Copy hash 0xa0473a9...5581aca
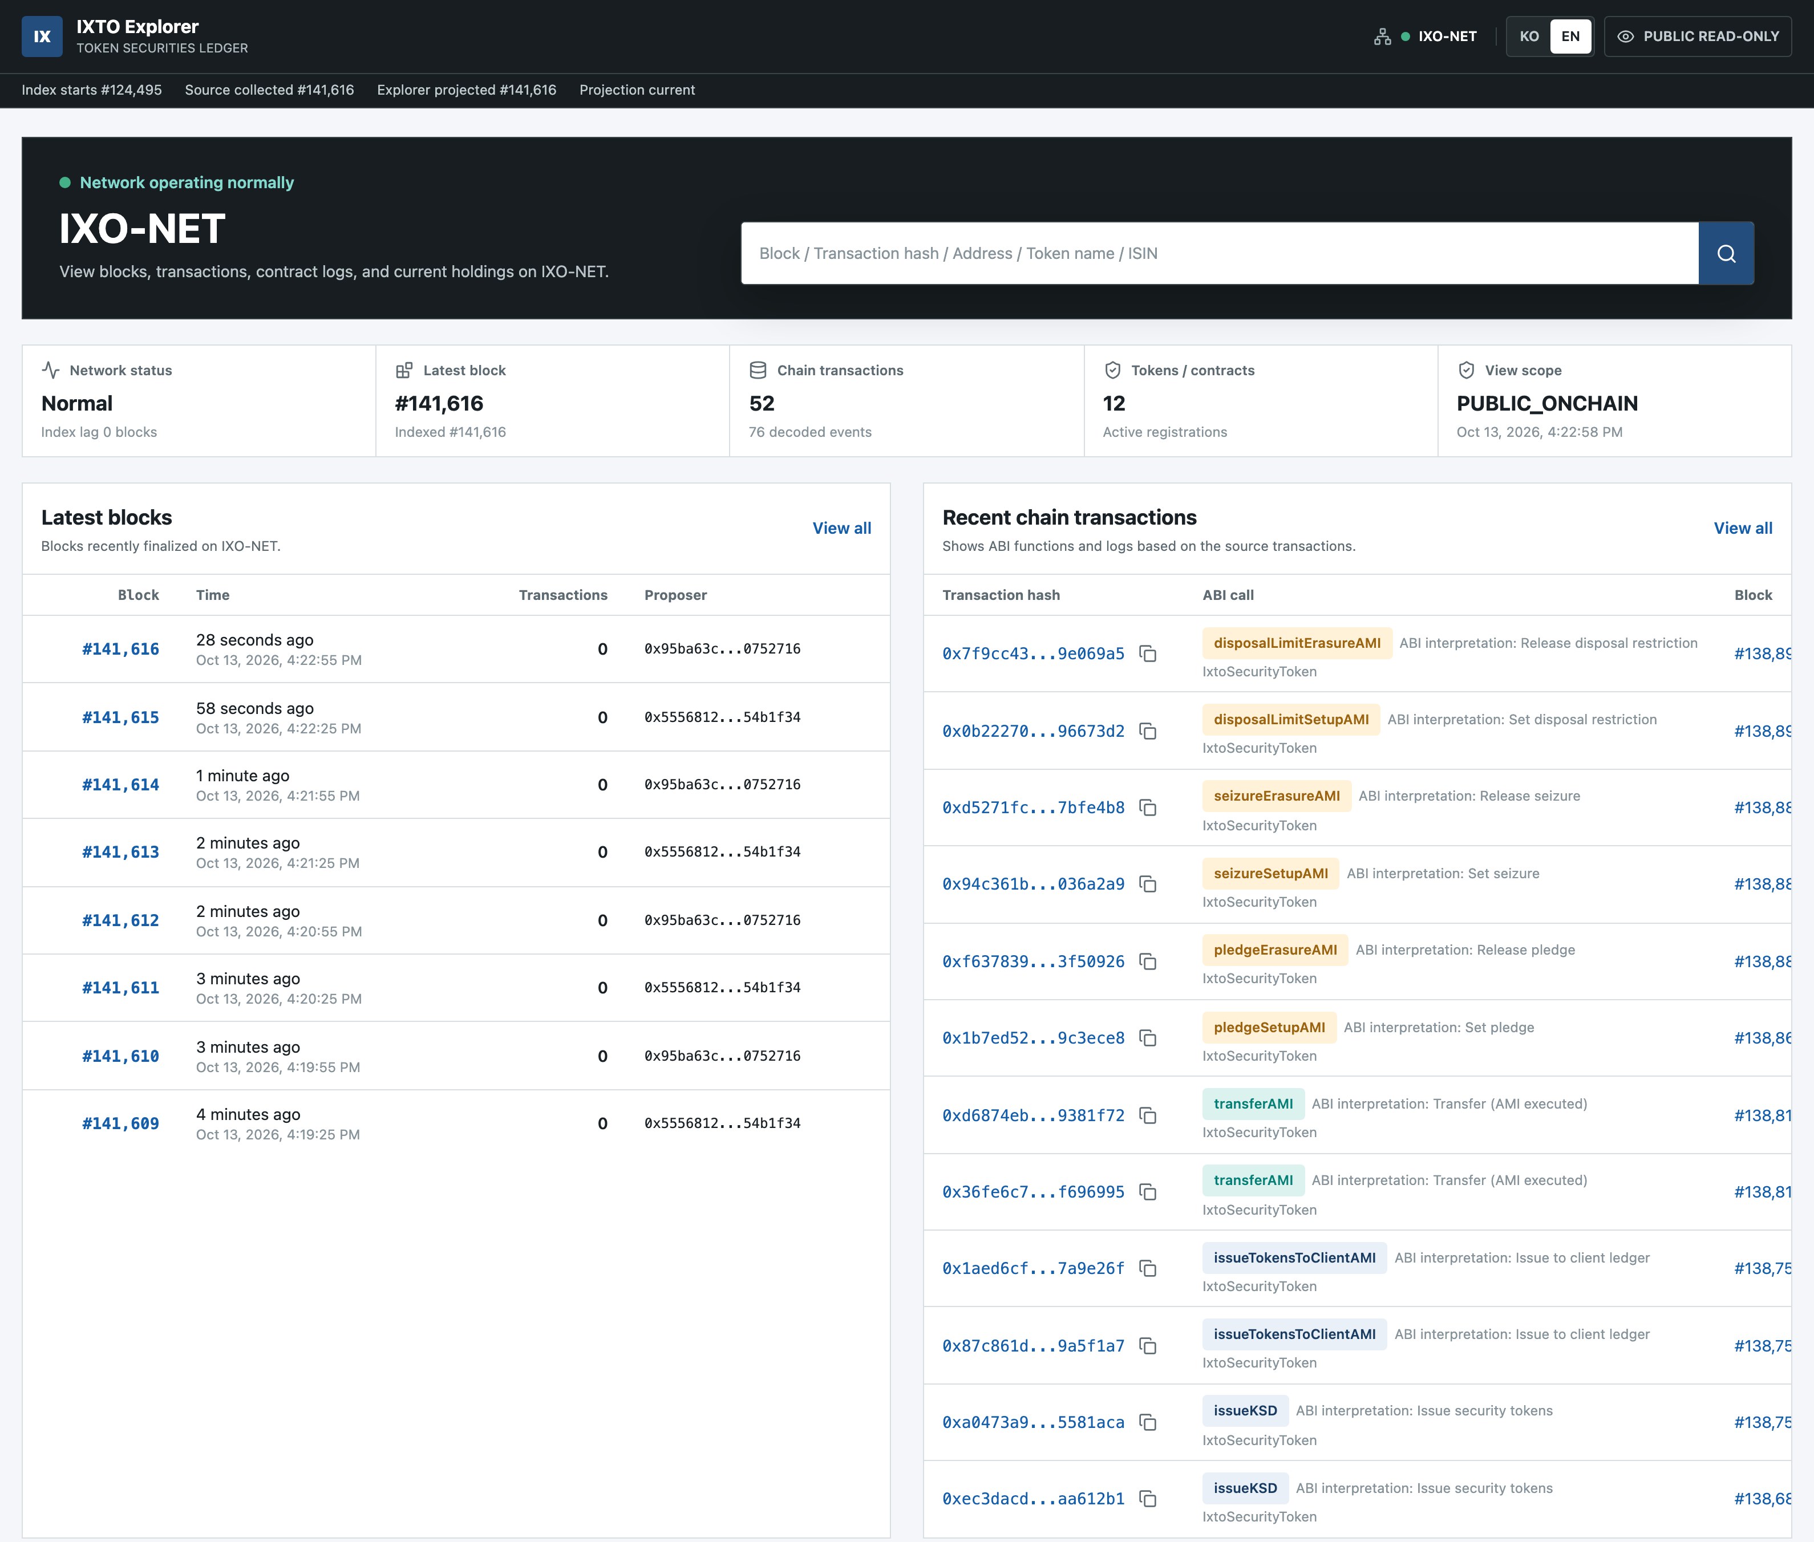Screen dimensions: 1814x1542 pos(1148,1422)
